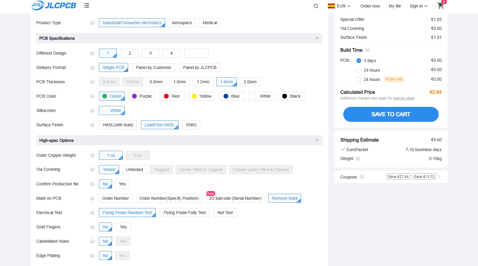This screenshot has width=478, height=266.
Task: Pick White PCB color
Action: point(261,96)
